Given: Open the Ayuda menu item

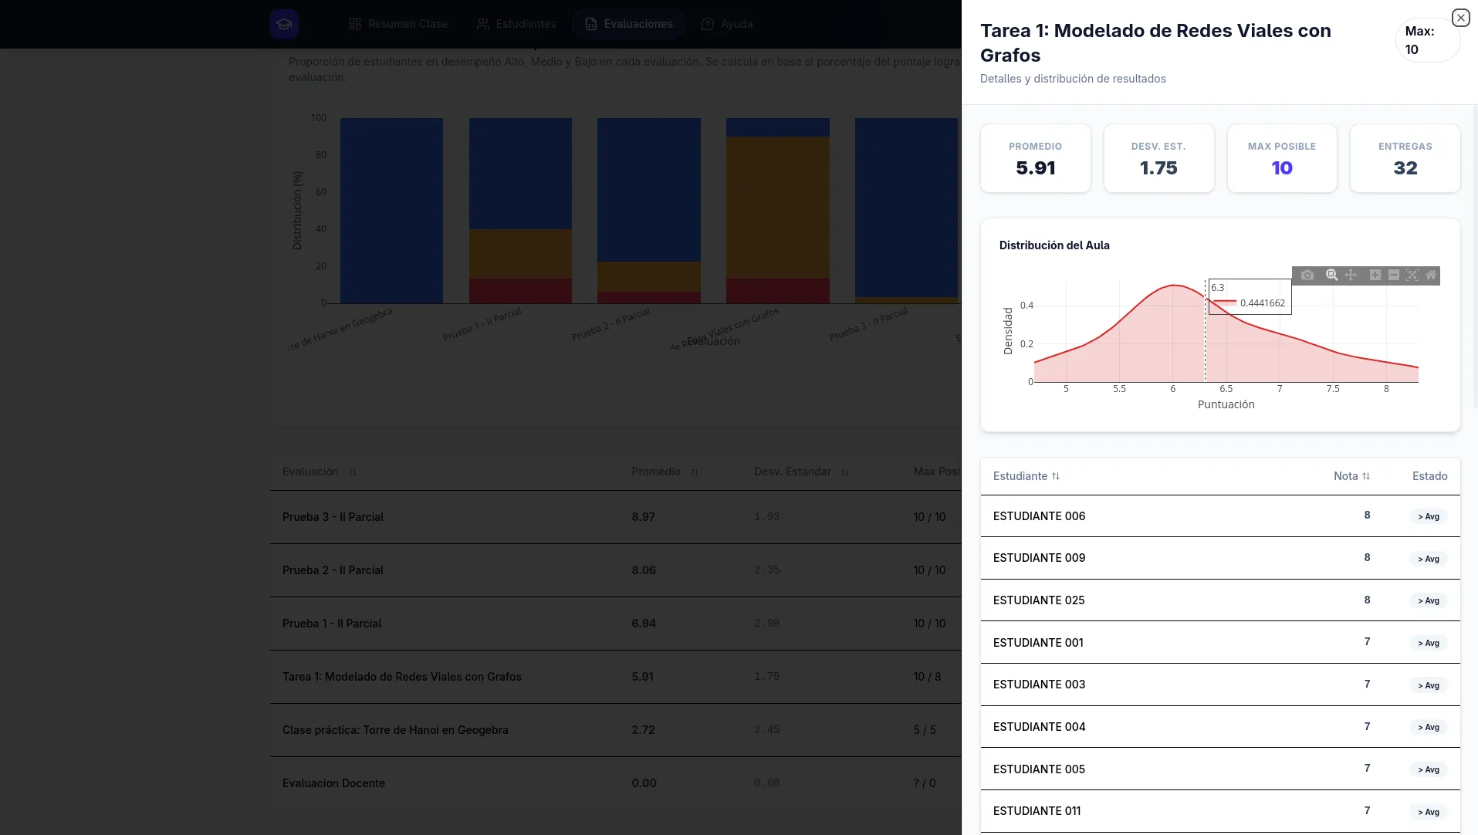Looking at the screenshot, I should [727, 24].
